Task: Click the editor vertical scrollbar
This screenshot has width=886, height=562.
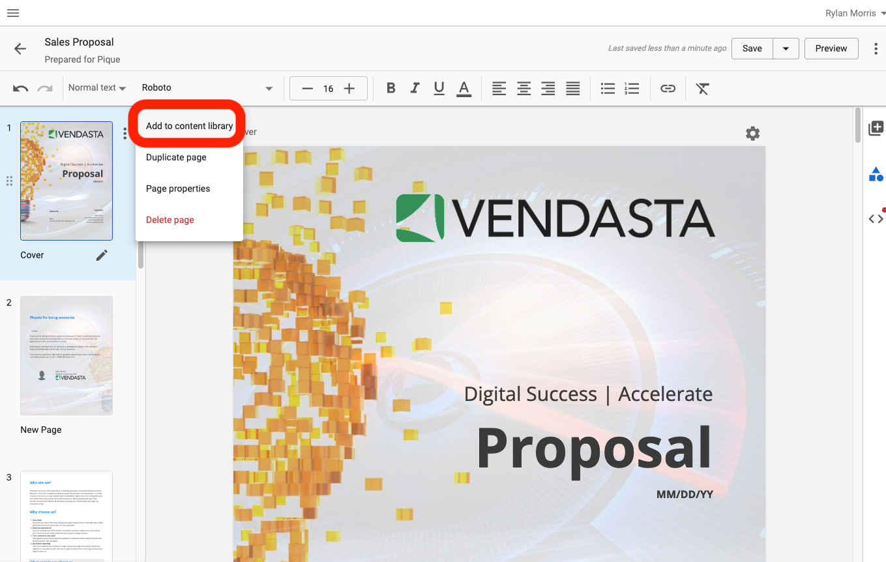Action: tap(858, 125)
